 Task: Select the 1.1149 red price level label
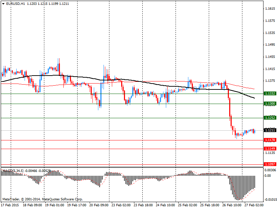[270, 148]
